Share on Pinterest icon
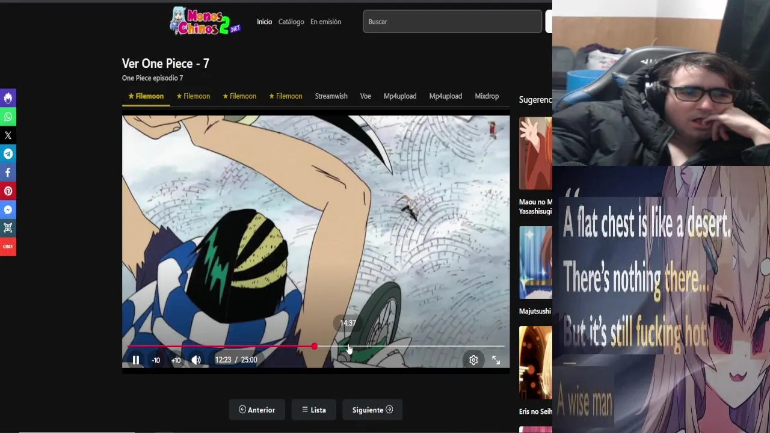This screenshot has width=770, height=433. tap(8, 191)
